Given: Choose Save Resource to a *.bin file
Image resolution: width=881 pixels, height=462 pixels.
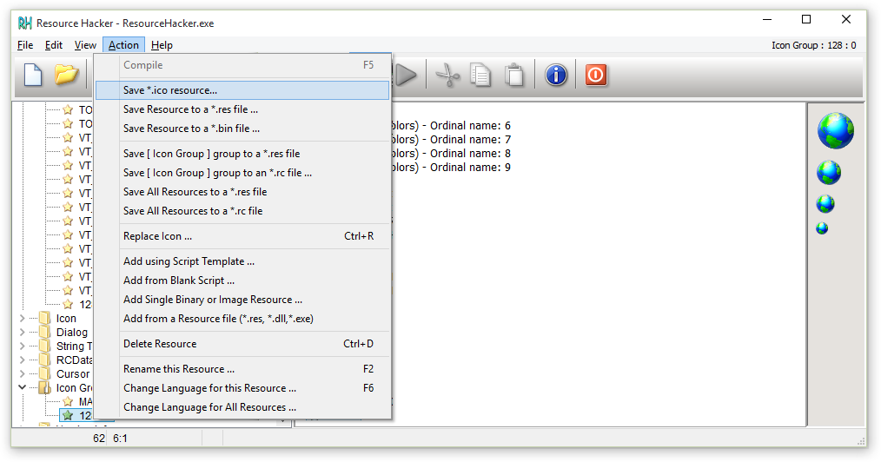Looking at the screenshot, I should tap(242, 129).
